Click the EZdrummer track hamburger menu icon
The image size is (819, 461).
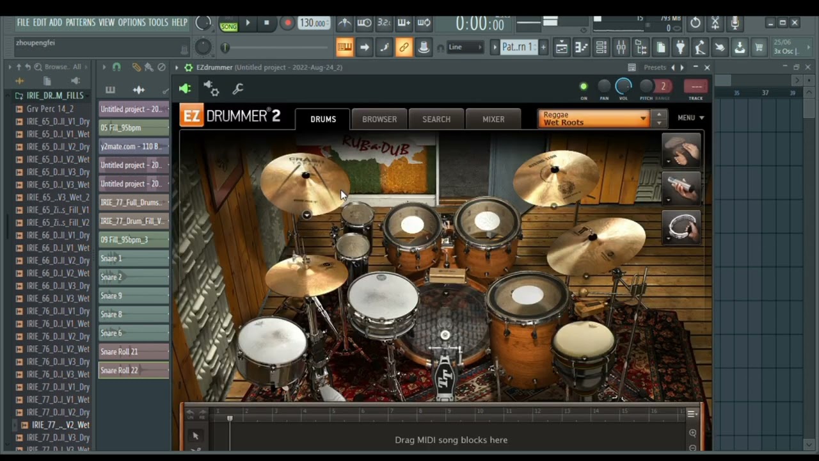(692, 414)
